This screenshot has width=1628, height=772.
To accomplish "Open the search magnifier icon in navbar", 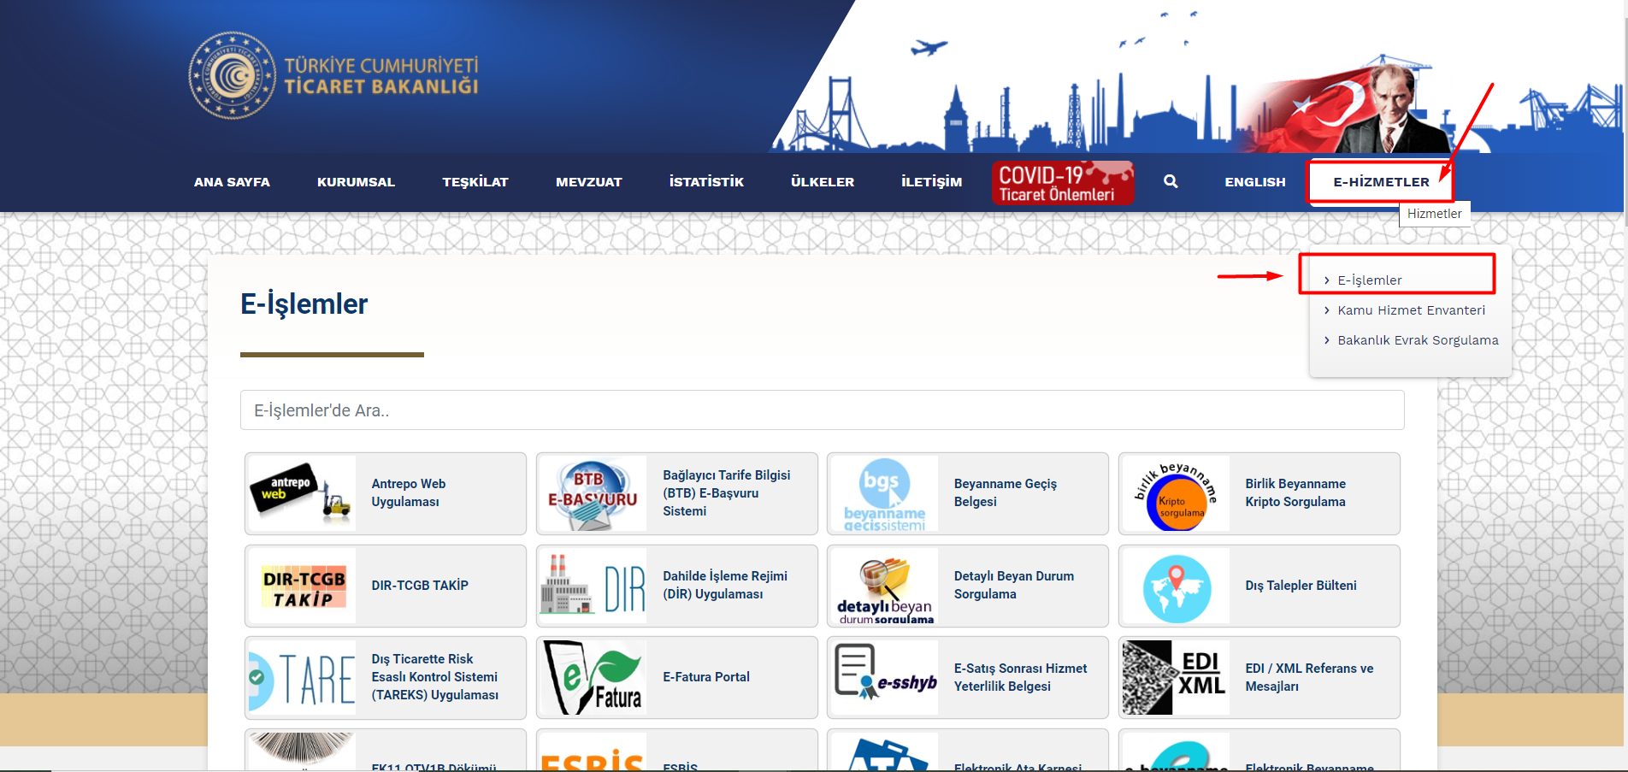I will tap(1171, 181).
